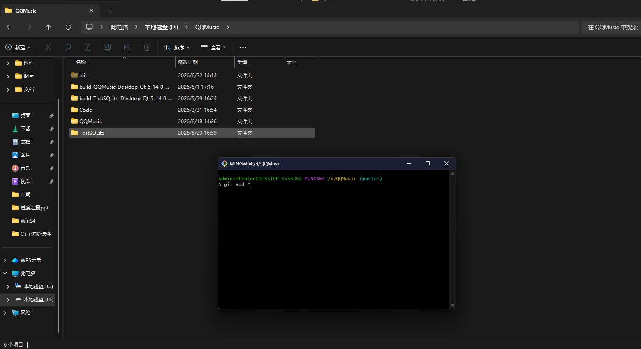Select the build-QQMusic-Desktop_Qt_5_14_0 folder
Viewport: 641px width, 349px height.
pos(124,87)
